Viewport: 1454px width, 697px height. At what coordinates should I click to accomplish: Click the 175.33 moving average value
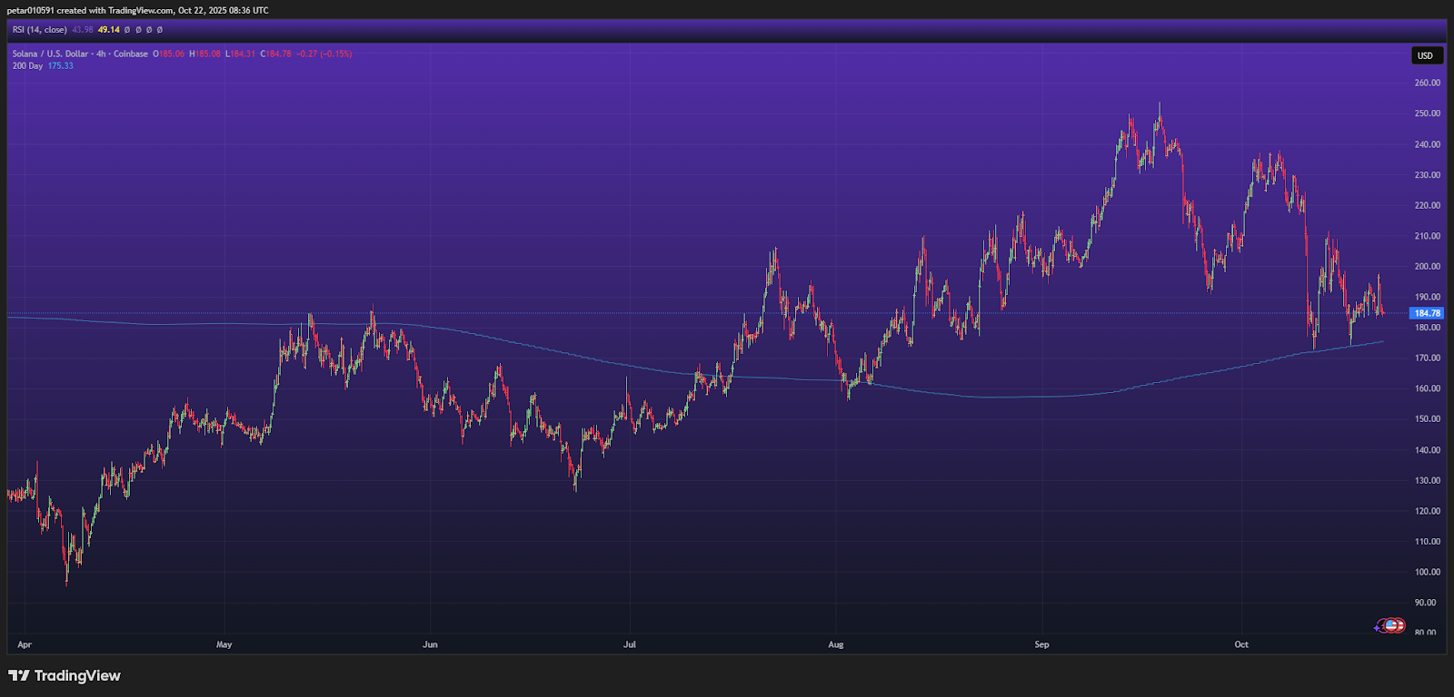61,66
